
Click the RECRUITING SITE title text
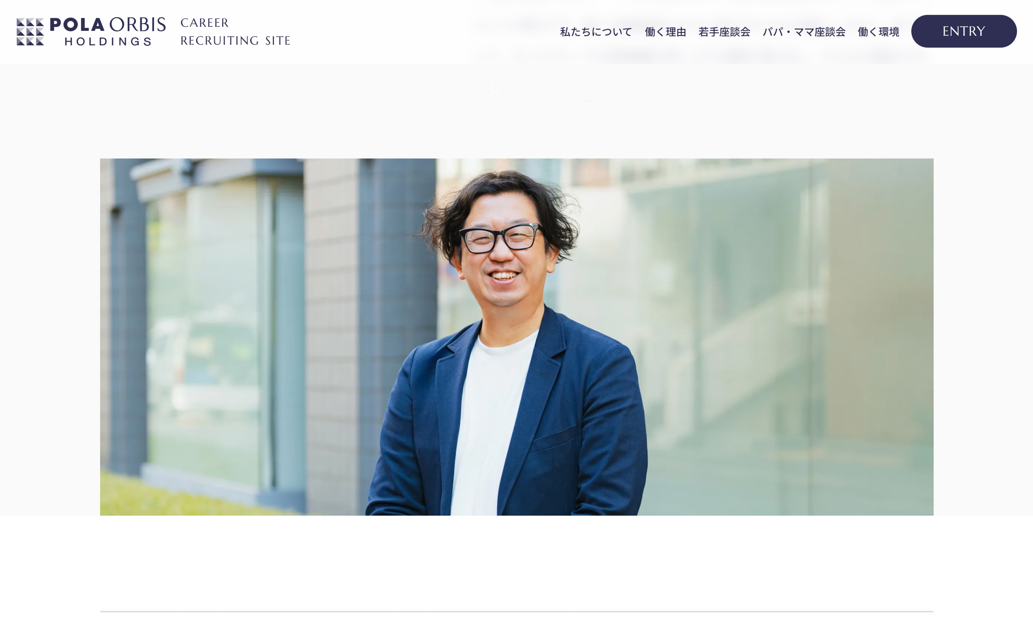click(235, 41)
